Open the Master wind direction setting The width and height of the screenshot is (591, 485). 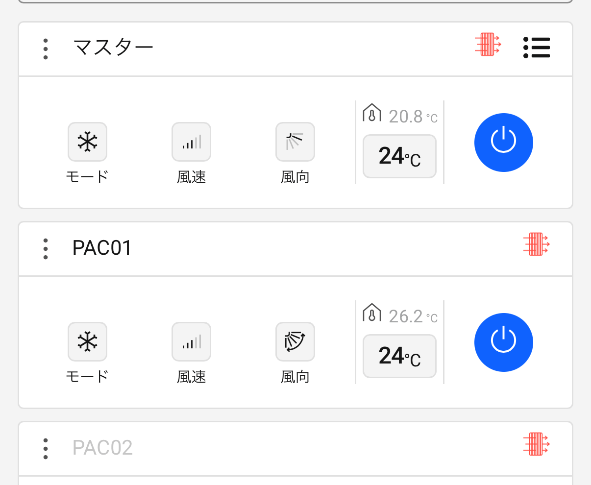[x=295, y=142]
